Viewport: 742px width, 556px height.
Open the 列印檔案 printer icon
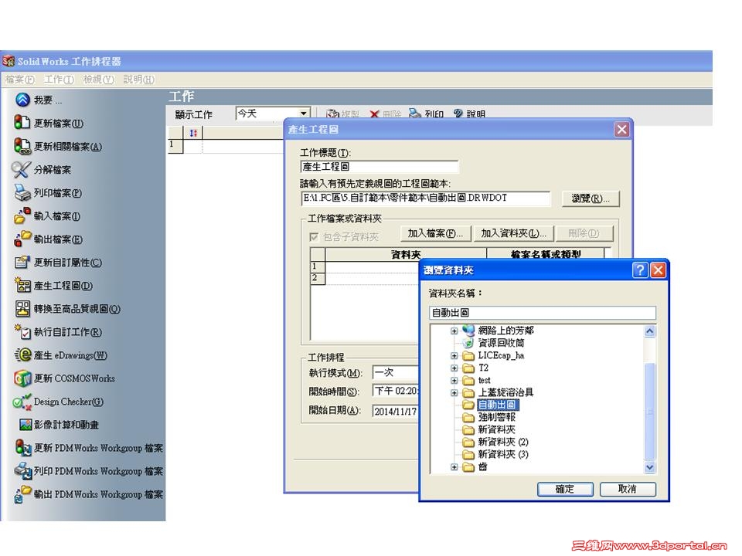[x=22, y=192]
